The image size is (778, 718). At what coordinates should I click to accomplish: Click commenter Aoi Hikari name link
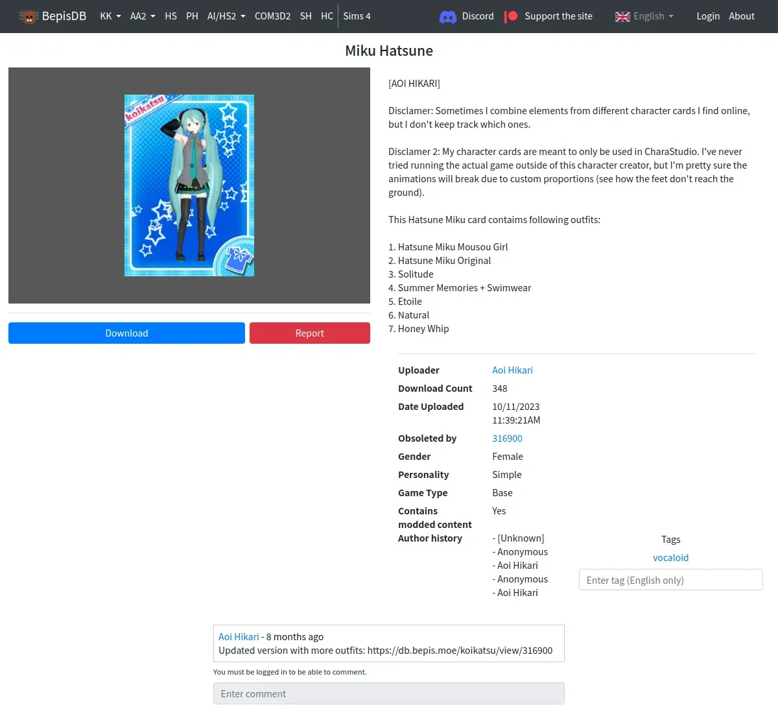[239, 637]
